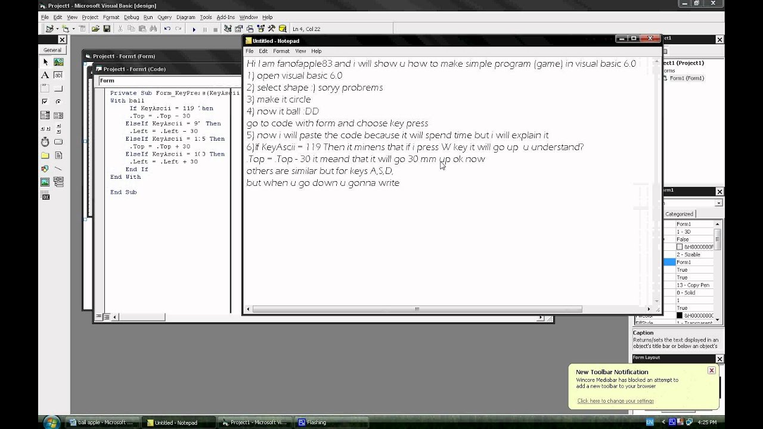Switch to the Categorized properties tab
Screen dimensions: 763x429
[679, 214]
